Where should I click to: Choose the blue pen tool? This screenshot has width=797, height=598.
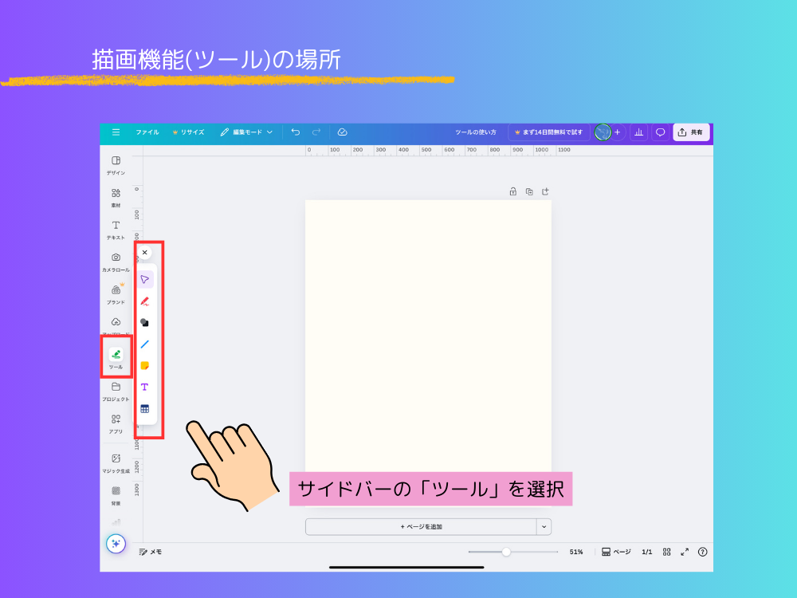(145, 344)
